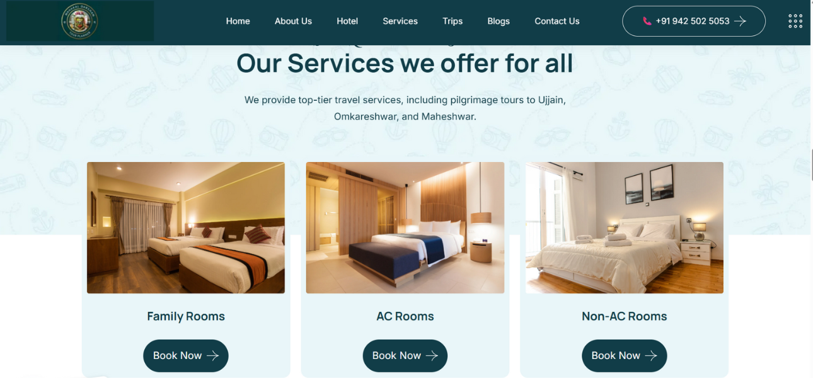The width and height of the screenshot is (813, 378).
Task: Open the Blogs page
Action: [x=499, y=21]
